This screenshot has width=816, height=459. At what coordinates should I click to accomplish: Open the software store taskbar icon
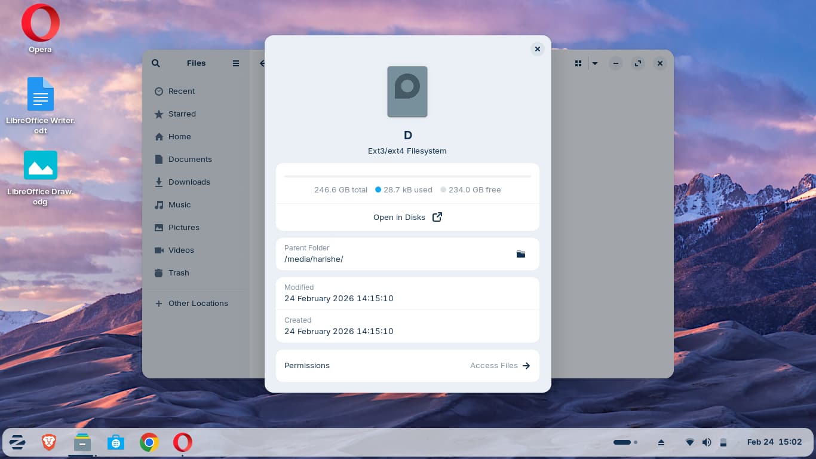(x=116, y=442)
